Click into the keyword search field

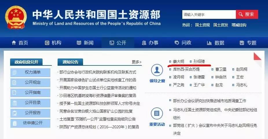[x=209, y=14]
